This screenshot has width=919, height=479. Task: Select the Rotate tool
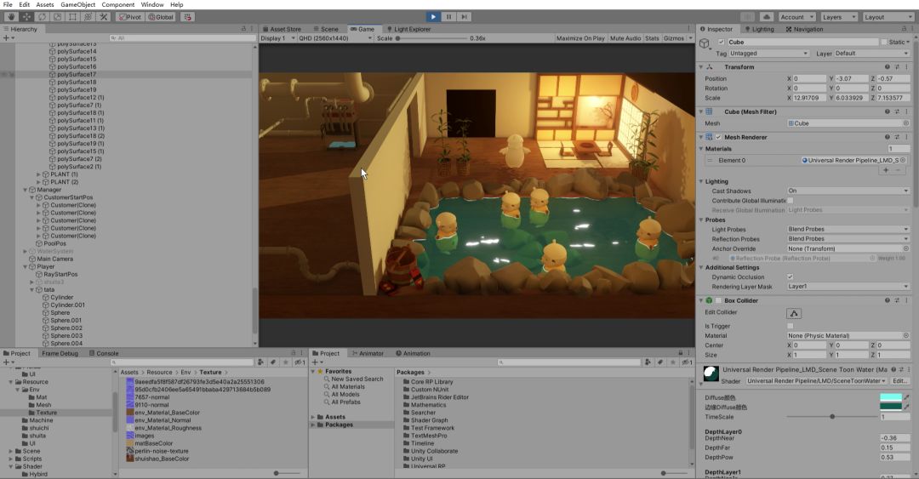(x=42, y=17)
